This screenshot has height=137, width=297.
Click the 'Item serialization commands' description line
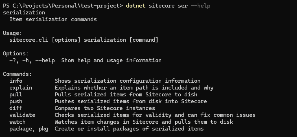pos(53,19)
